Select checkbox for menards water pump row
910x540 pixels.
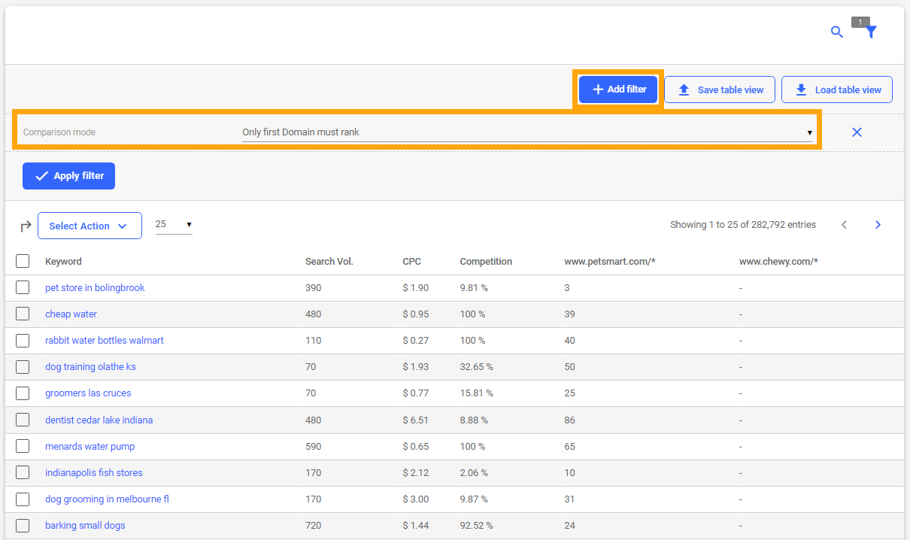click(x=23, y=446)
